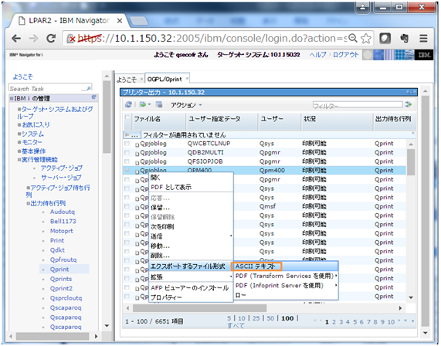Click the Chrome user profile button

[x=362, y=8]
